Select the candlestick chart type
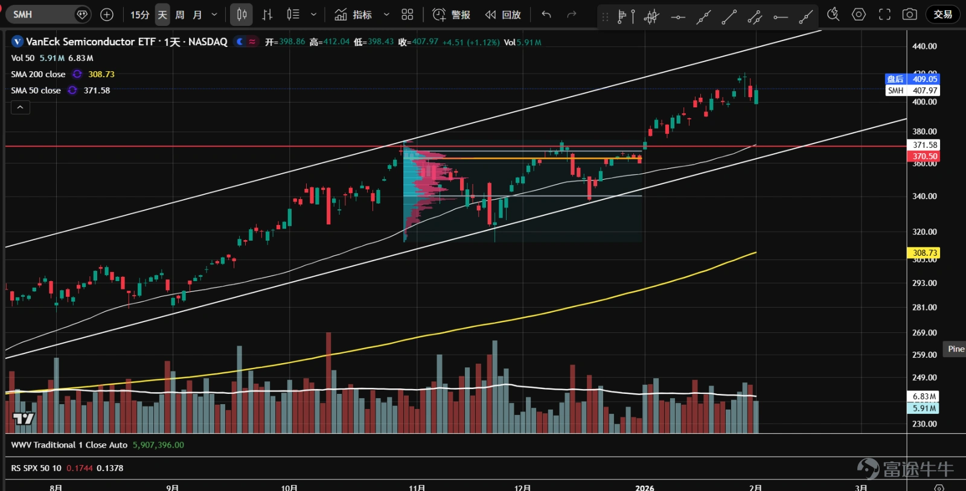 point(241,14)
